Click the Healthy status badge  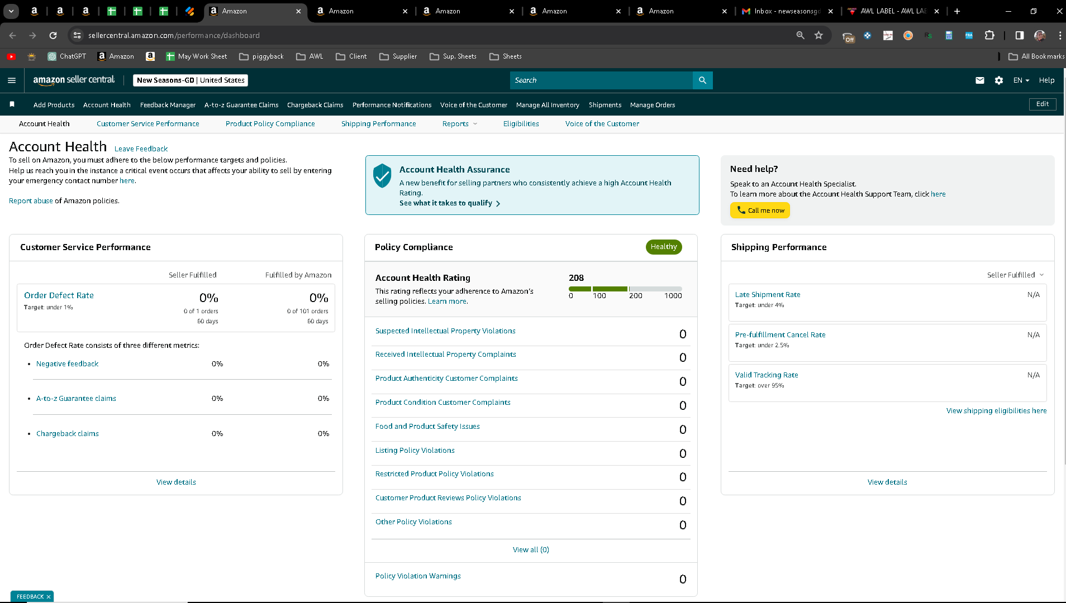pyautogui.click(x=664, y=247)
